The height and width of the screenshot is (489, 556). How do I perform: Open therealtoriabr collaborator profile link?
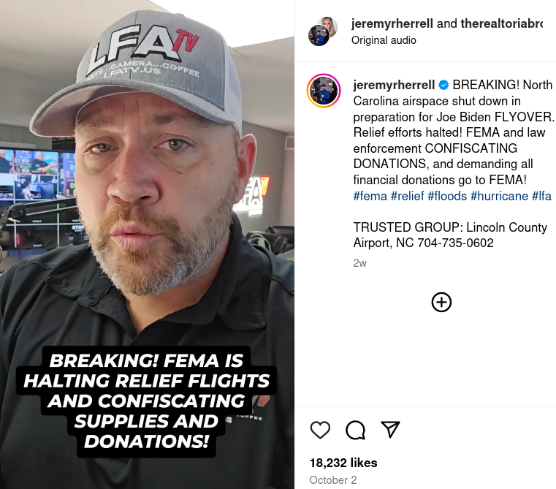502,23
